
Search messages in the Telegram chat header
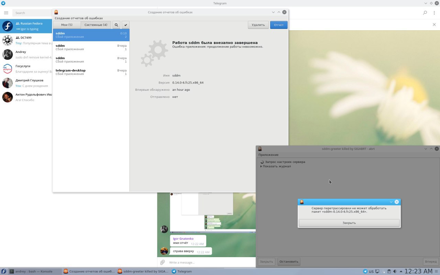point(425,13)
